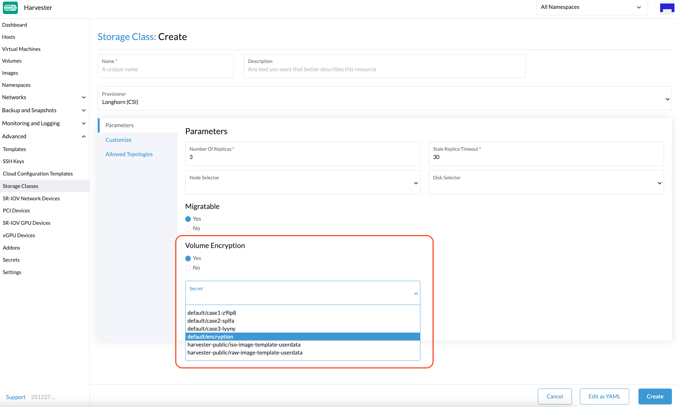Go to SSH Keys in the sidebar

click(13, 161)
